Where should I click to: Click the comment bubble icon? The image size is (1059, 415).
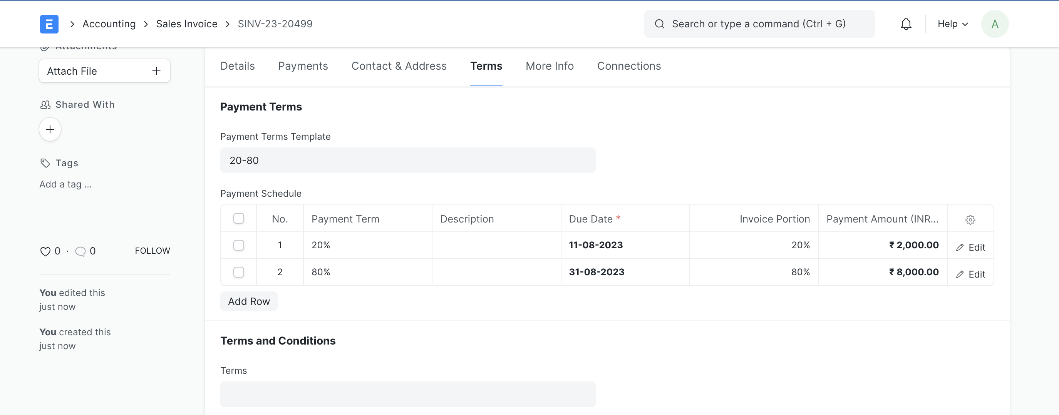coord(80,251)
